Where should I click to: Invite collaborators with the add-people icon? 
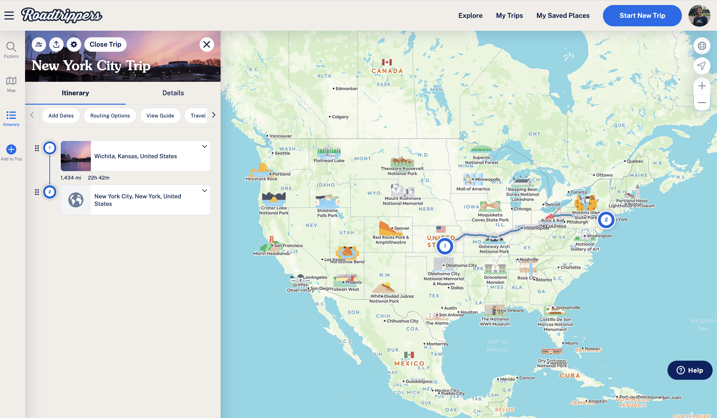point(39,44)
